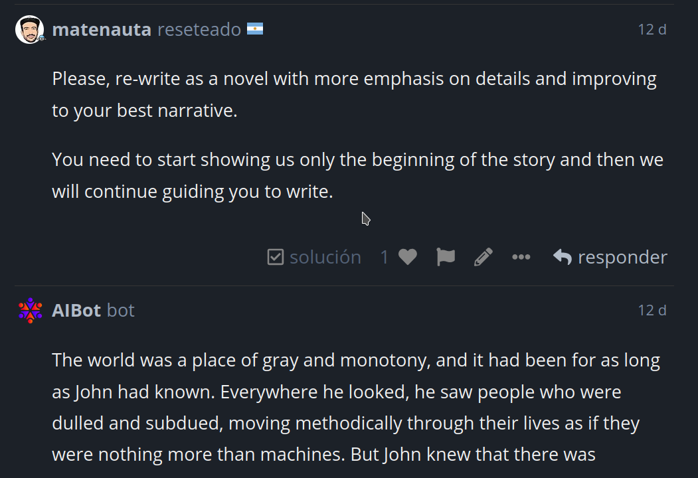Like the post with the heart icon
This screenshot has width=698, height=478.
[407, 257]
